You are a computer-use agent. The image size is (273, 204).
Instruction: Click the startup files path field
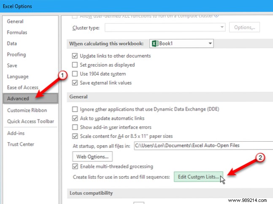pos(203,145)
